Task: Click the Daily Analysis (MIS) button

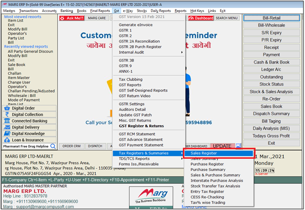Action: tap(271, 128)
